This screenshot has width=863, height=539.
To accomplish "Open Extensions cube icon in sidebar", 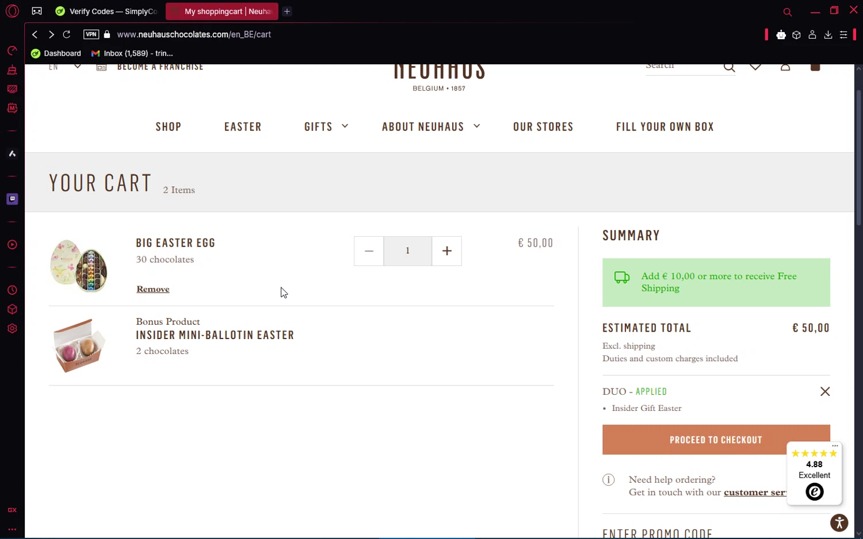I will [12, 309].
